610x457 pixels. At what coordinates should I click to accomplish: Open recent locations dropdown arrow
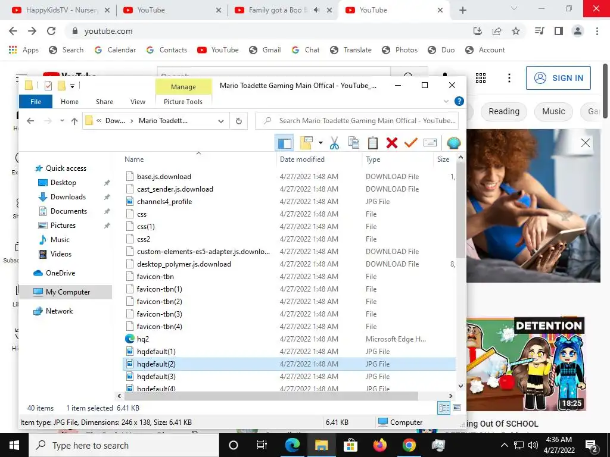[x=62, y=121]
